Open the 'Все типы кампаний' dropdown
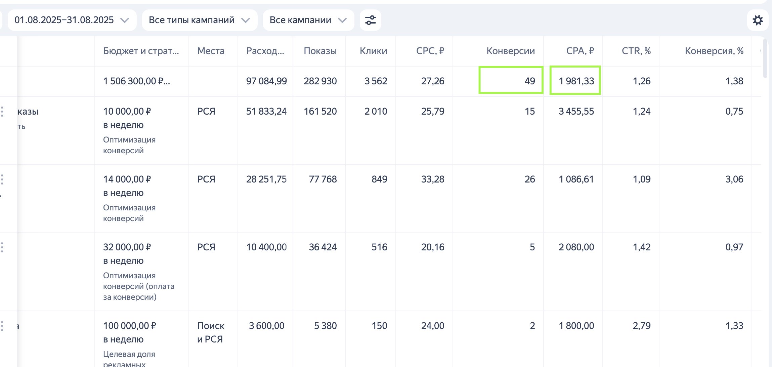This screenshot has width=772, height=367. pos(200,20)
